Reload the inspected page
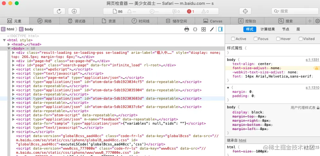This screenshot has height=156, width=320. [59, 11]
